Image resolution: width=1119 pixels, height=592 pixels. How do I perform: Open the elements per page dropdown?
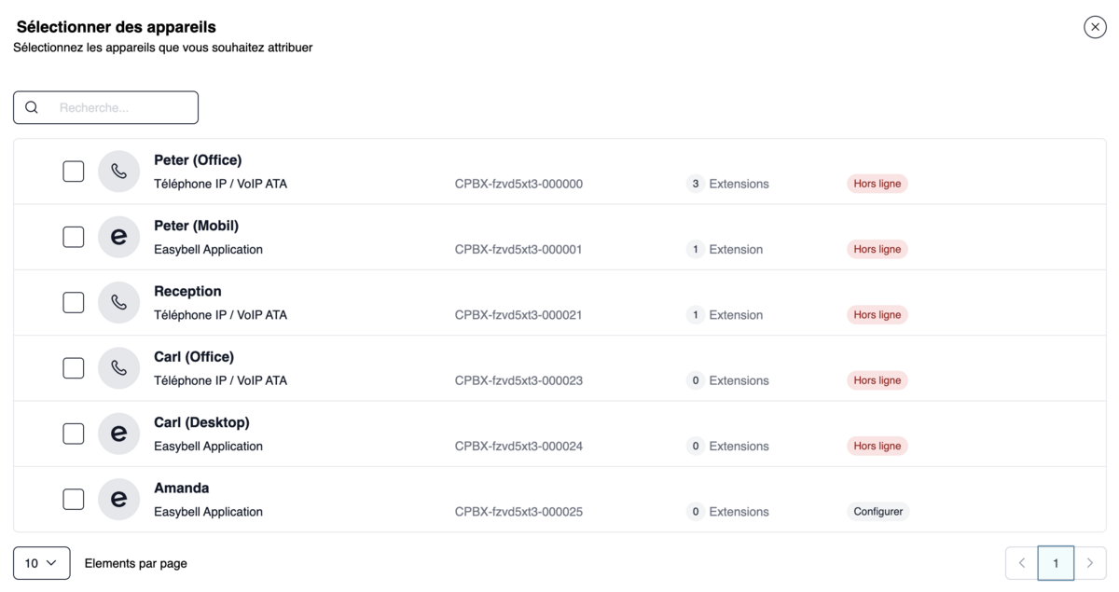point(42,563)
